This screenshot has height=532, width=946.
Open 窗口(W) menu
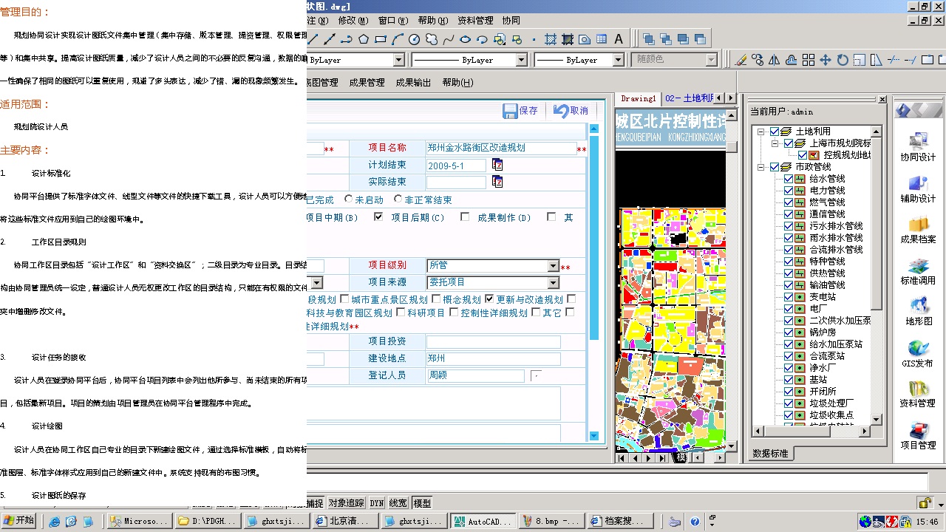[x=392, y=21]
